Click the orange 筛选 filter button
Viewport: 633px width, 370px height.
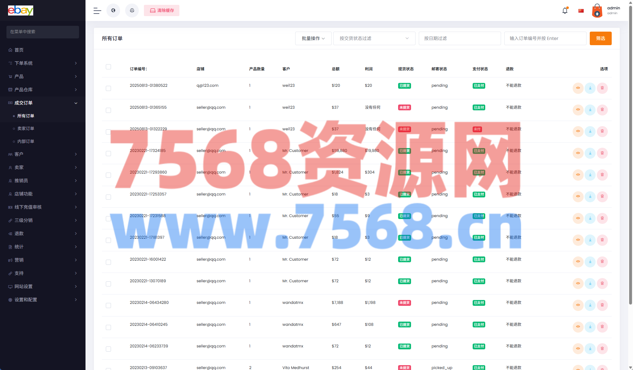pyautogui.click(x=600, y=38)
